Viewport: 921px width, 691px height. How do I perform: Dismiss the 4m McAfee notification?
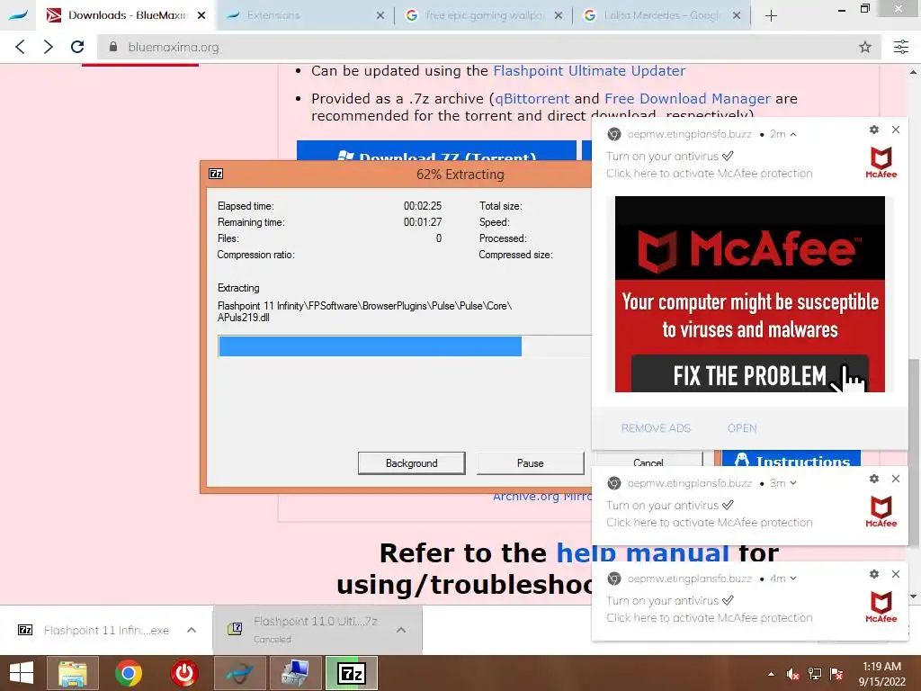tap(896, 574)
